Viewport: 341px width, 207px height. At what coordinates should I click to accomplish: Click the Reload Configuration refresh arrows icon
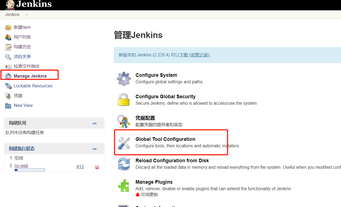click(124, 164)
